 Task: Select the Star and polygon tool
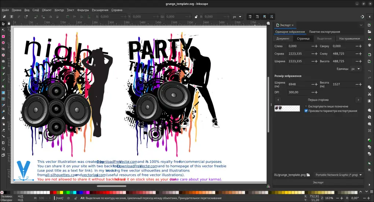point(3,49)
